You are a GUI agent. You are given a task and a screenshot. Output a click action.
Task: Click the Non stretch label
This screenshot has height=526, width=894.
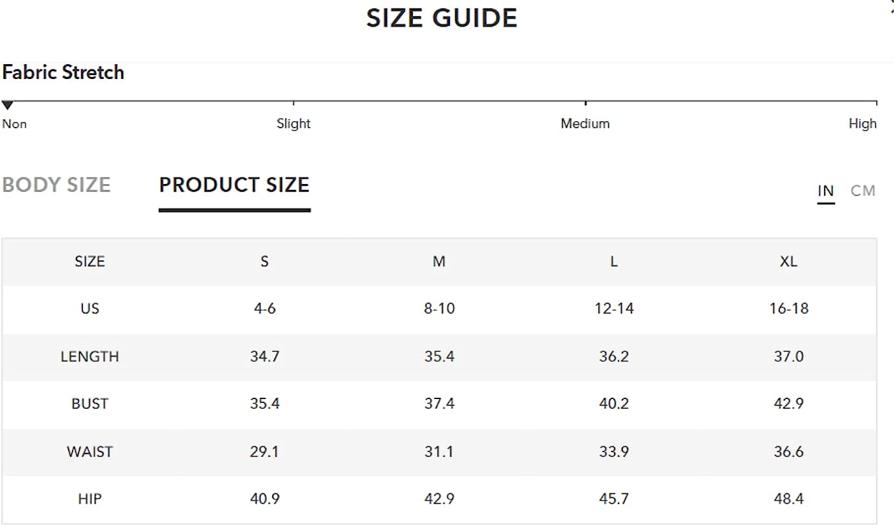tap(14, 124)
